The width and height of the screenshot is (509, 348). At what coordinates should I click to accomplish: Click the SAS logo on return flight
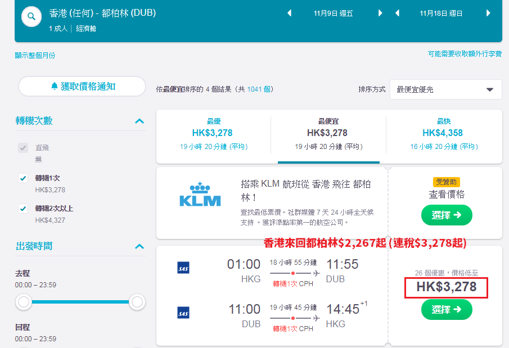click(x=183, y=313)
